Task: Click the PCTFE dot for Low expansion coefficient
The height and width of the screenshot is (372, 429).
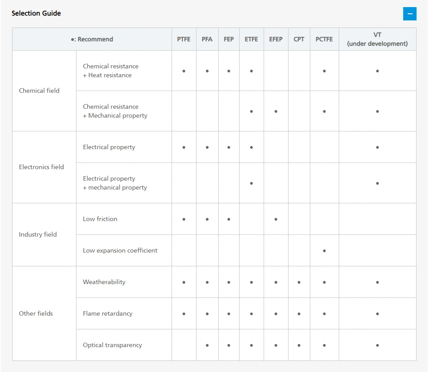Action: coord(324,251)
